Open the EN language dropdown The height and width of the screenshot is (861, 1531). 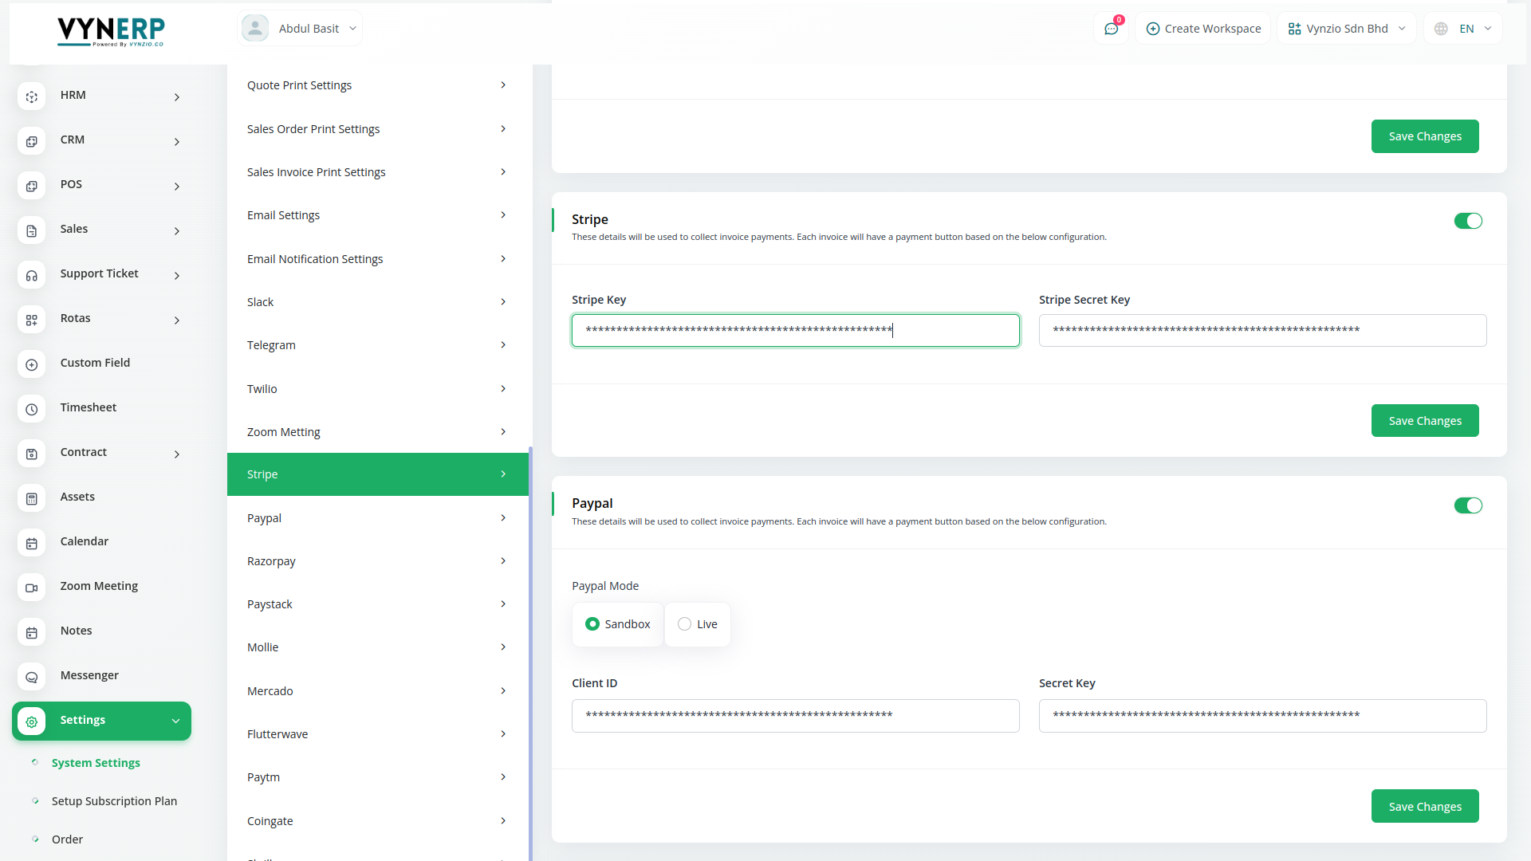[1464, 29]
